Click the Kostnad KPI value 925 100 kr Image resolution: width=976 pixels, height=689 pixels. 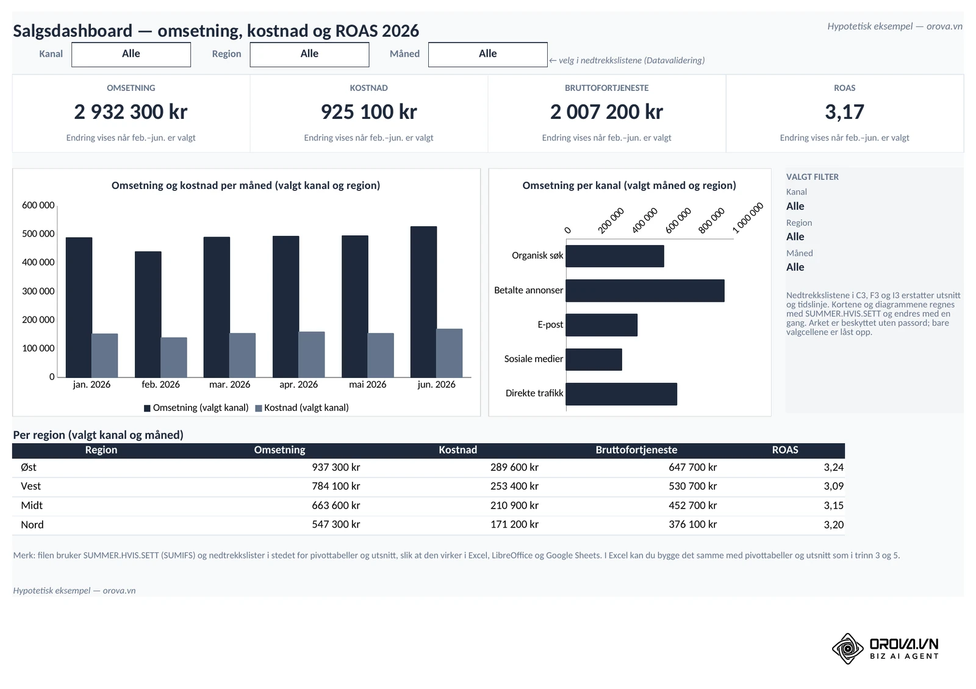tap(369, 112)
